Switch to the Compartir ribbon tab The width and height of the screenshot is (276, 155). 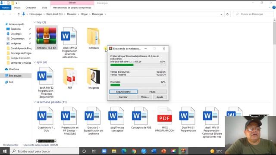tap(31, 8)
